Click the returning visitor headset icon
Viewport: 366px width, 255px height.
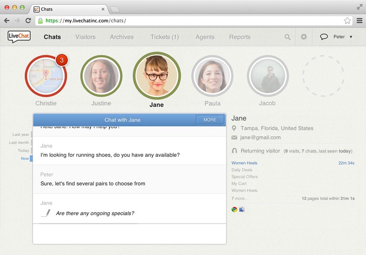tap(234, 151)
